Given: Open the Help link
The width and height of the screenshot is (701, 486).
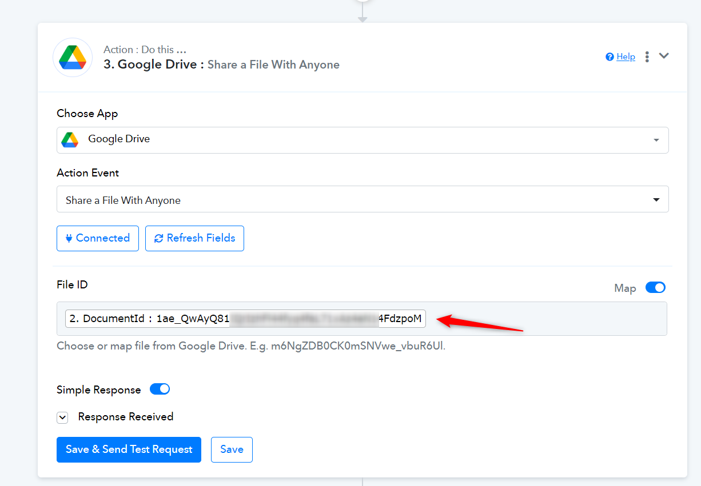Looking at the screenshot, I should click(626, 57).
